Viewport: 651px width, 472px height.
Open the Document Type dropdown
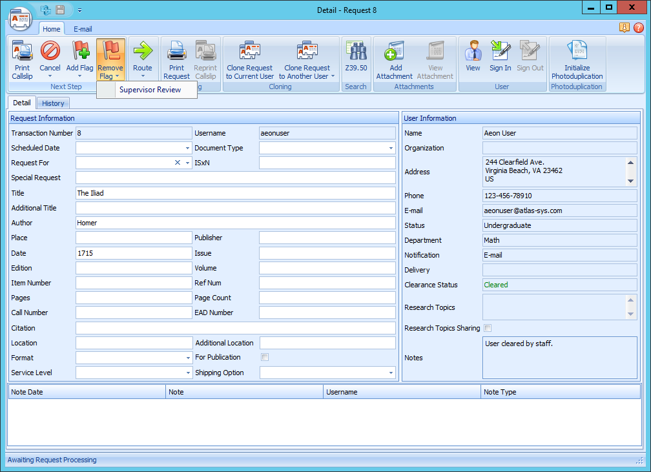pos(391,148)
